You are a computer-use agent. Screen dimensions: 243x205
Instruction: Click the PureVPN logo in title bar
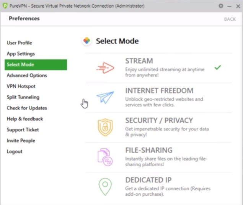pos(5,6)
